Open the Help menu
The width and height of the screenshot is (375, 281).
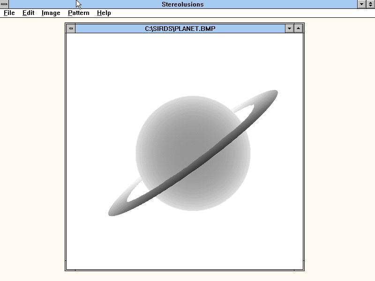point(104,13)
